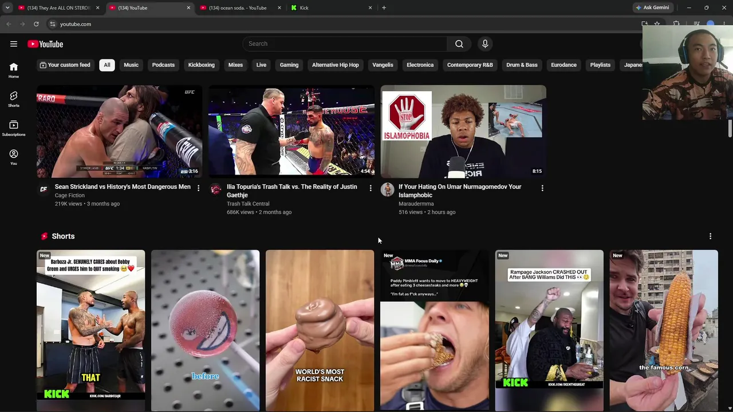
Task: Open 'Sean Strickland vs History's Most Dangerous Men' title
Action: pyautogui.click(x=123, y=187)
